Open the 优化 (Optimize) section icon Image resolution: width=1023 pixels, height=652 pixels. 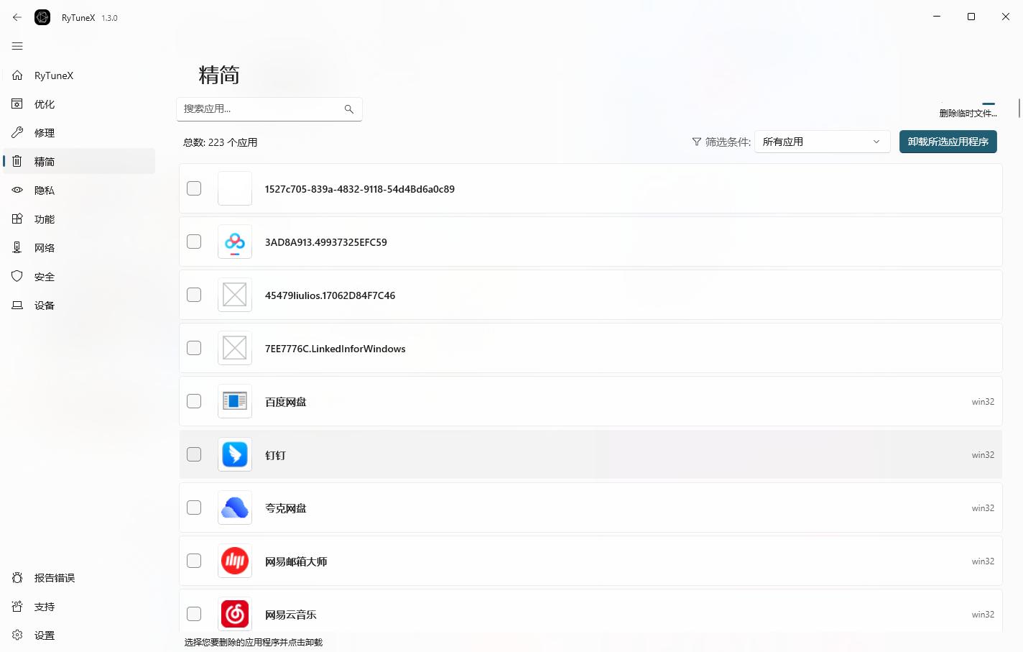point(17,104)
